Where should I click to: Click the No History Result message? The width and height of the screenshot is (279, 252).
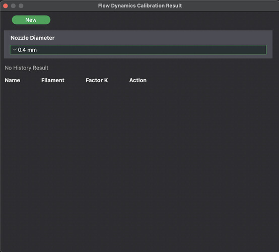[x=27, y=68]
